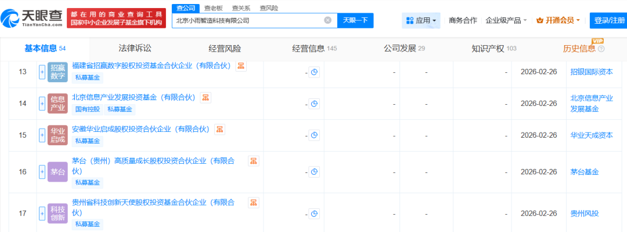View shareholding pie chart in row 16

314,172
